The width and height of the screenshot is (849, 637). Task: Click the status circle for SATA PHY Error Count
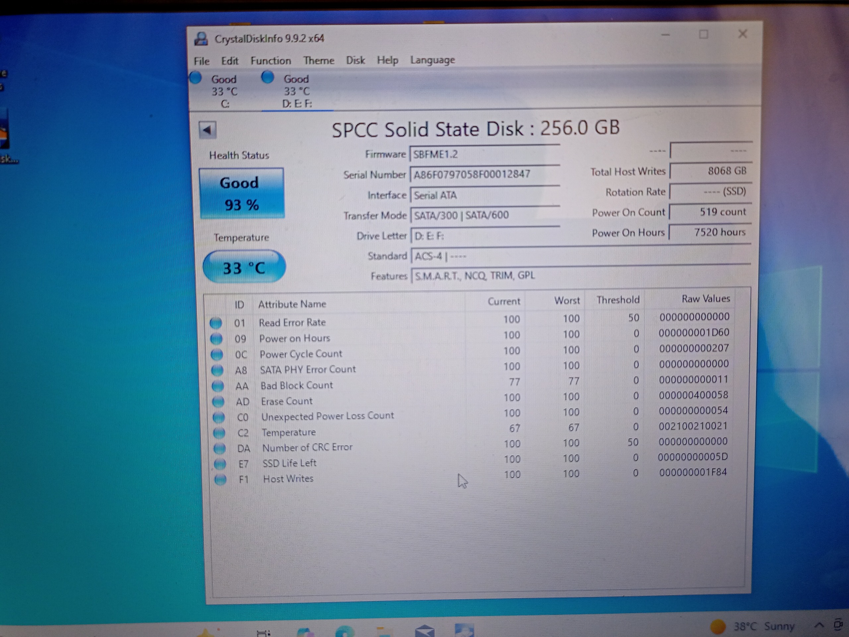click(217, 370)
